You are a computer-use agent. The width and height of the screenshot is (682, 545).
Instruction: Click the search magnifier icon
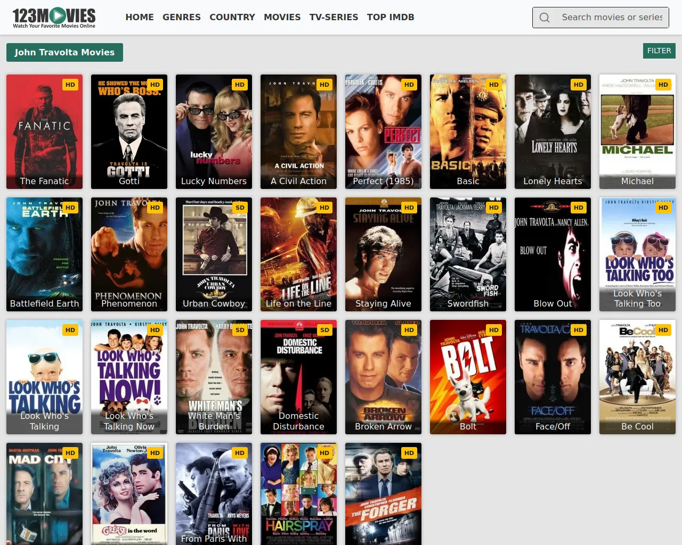coord(544,18)
